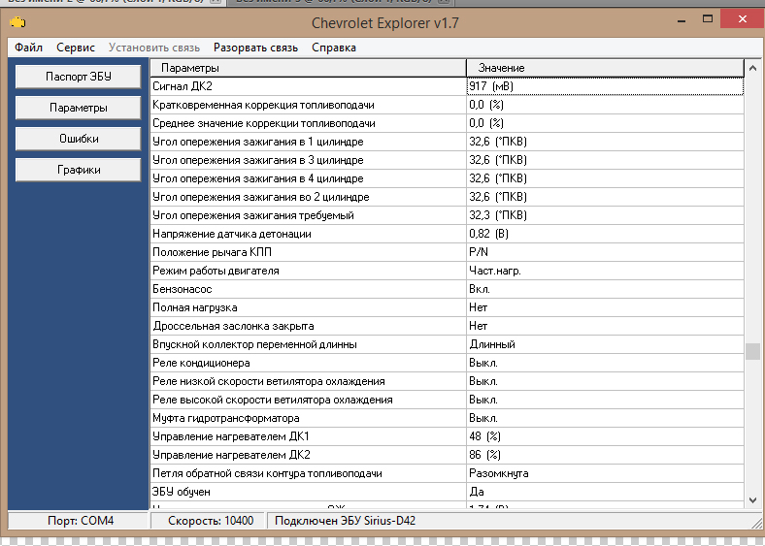
Task: Click the Разомкнута value cell
Action: click(x=605, y=474)
